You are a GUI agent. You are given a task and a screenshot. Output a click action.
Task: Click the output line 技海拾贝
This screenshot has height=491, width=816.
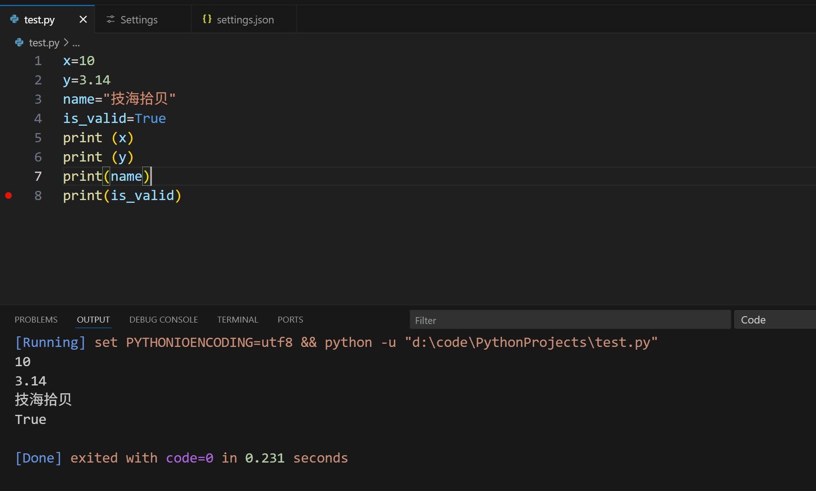coord(43,400)
